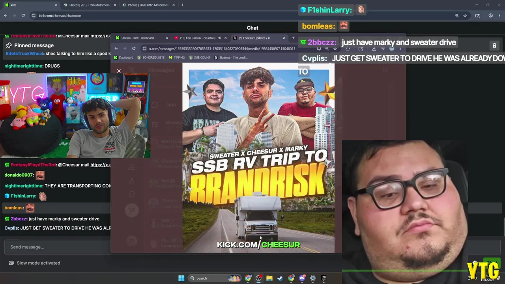The width and height of the screenshot is (505, 284).
Task: Open a new tab in outer browser
Action: [x=182, y=5]
